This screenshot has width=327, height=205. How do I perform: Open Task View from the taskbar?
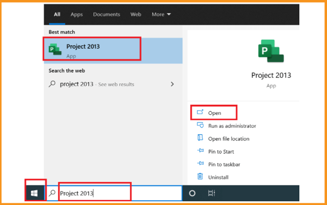pyautogui.click(x=211, y=193)
